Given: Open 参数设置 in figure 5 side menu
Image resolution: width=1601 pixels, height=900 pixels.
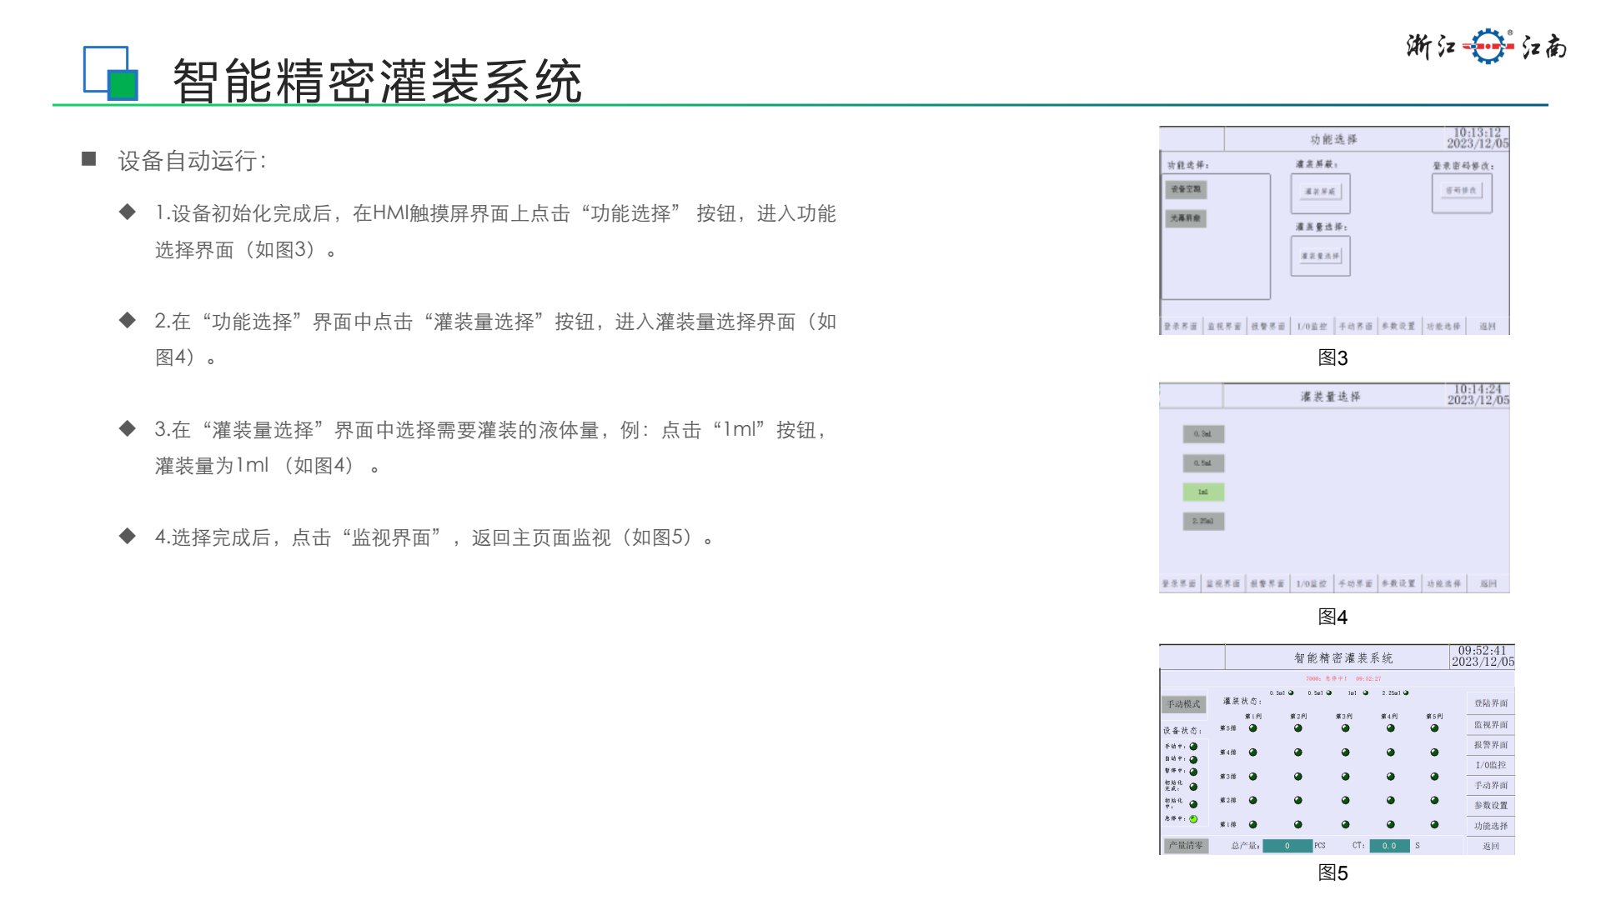Looking at the screenshot, I should 1490,805.
